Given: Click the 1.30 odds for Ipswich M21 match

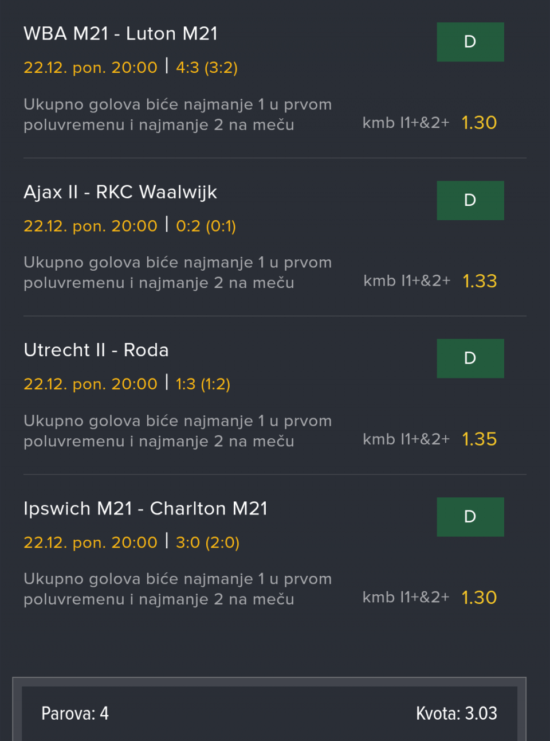Looking at the screenshot, I should click(x=479, y=598).
